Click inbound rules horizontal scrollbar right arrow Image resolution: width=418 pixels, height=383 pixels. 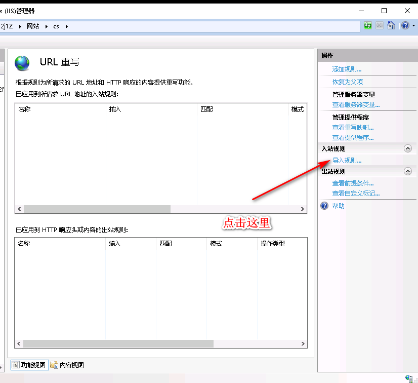point(303,209)
